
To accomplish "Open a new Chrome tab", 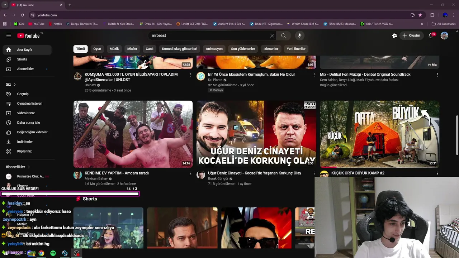I will click(x=70, y=5).
